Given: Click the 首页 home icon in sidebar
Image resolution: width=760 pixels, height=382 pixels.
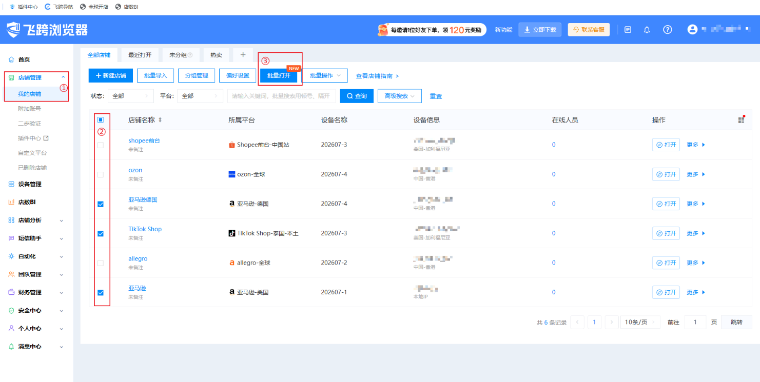Looking at the screenshot, I should 11,59.
